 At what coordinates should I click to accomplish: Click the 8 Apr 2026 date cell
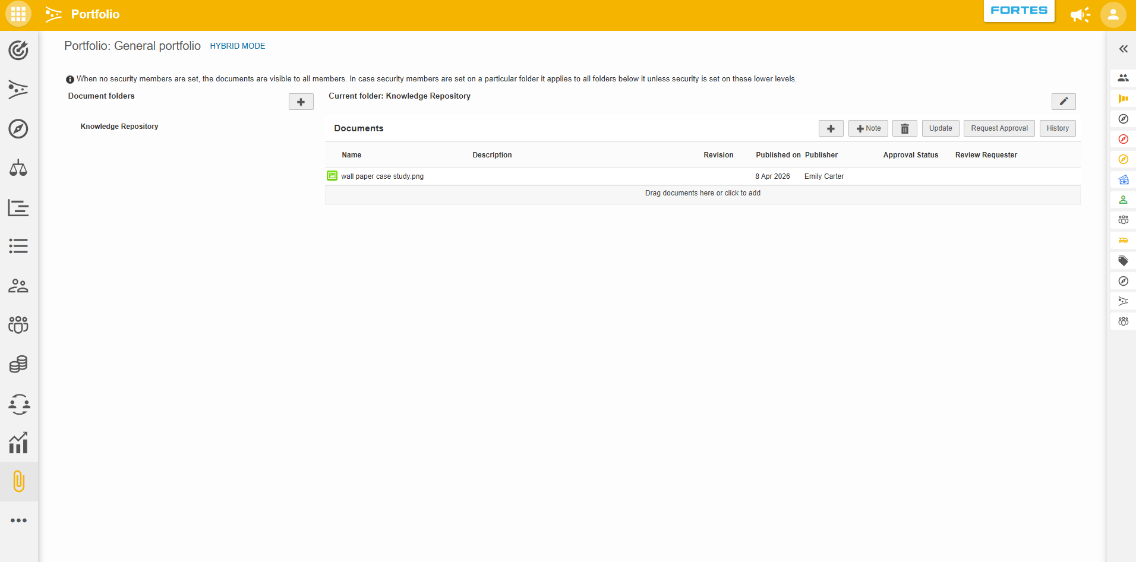coord(772,176)
